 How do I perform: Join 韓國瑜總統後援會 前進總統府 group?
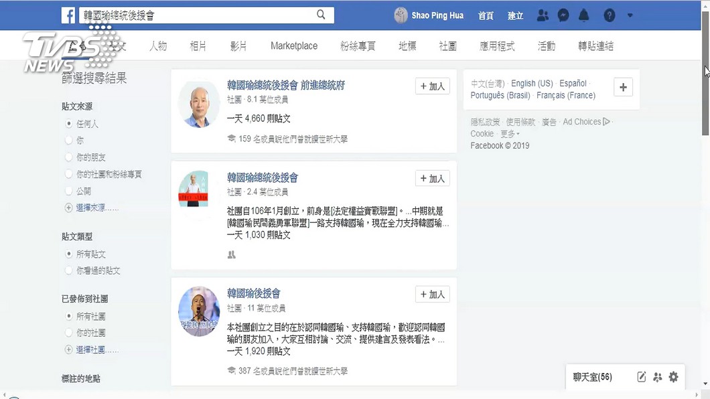coord(433,86)
